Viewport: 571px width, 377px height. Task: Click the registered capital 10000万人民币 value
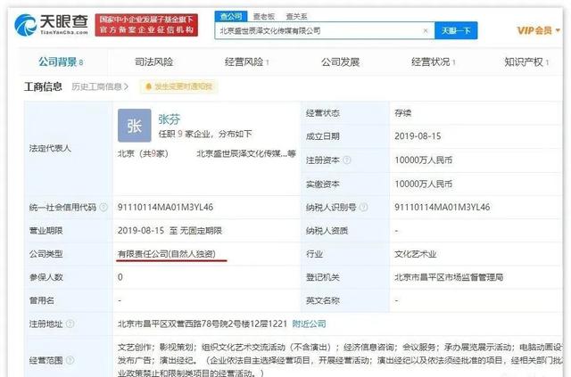(424, 160)
